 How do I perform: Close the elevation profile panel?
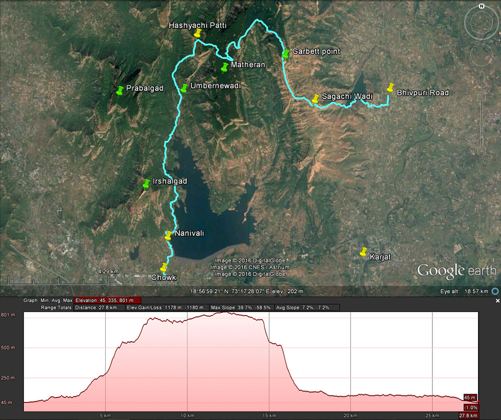[497, 301]
